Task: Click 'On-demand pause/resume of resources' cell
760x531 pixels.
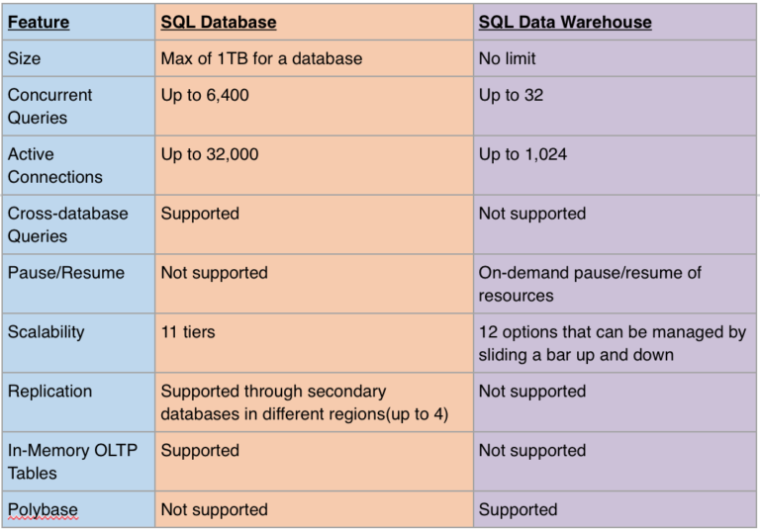Action: pyautogui.click(x=615, y=284)
